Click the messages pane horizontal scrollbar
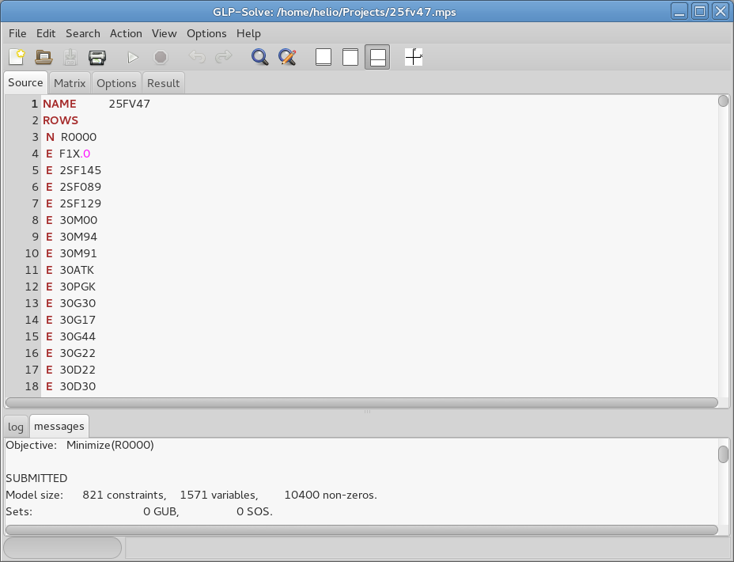The height and width of the screenshot is (562, 734). [x=361, y=530]
